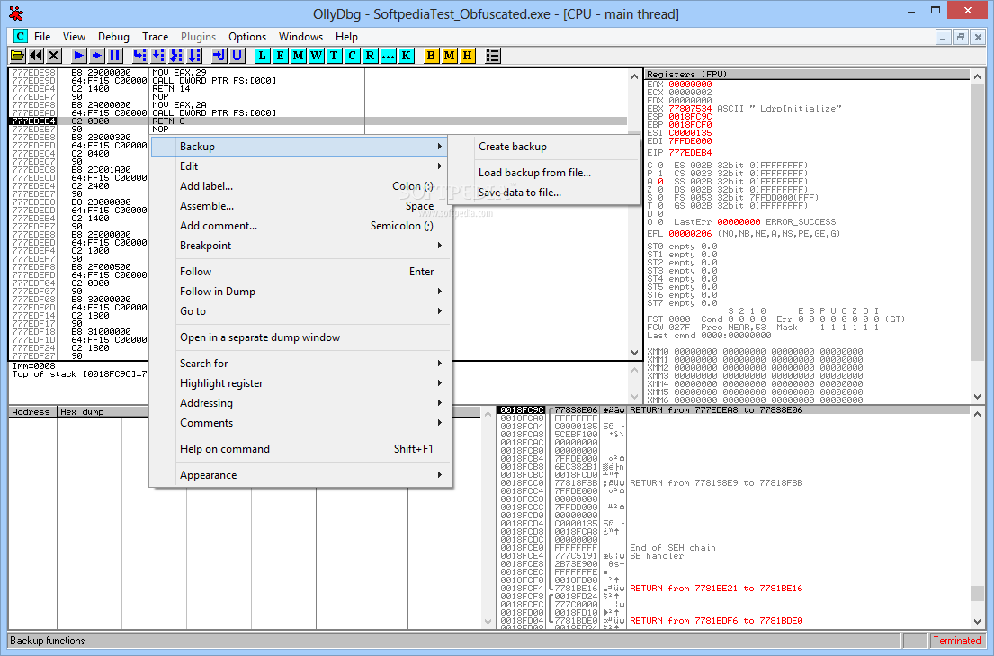Click the Execute till user code U icon
The image size is (994, 656).
click(x=237, y=56)
